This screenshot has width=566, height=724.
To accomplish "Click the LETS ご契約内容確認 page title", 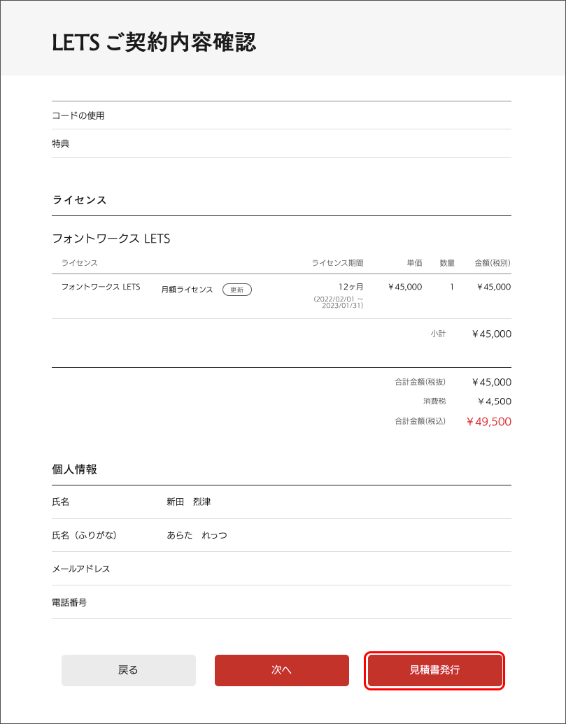I will (154, 43).
